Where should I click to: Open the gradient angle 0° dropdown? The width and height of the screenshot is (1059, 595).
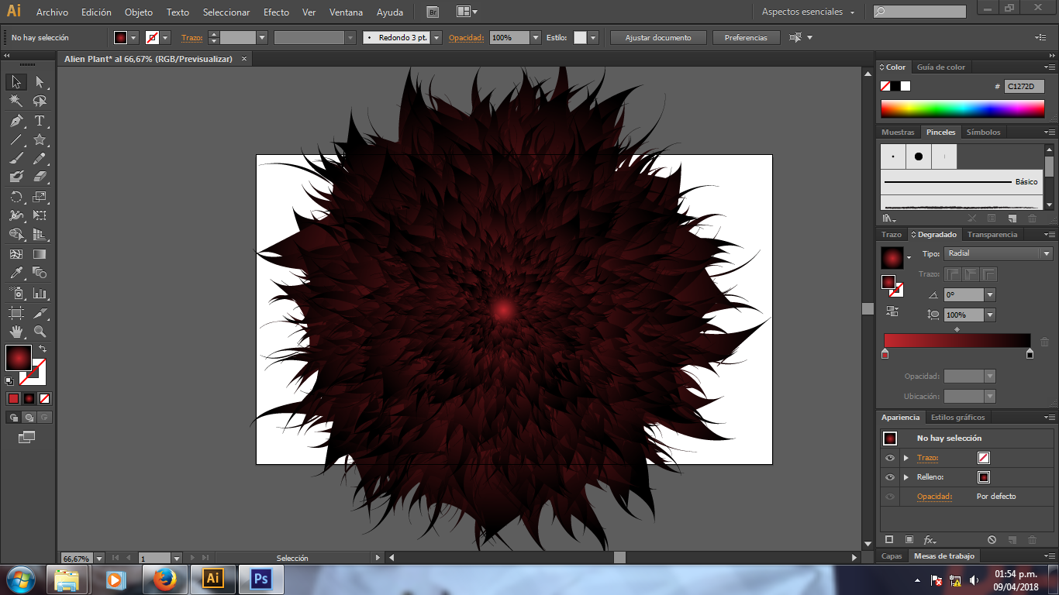pos(989,295)
